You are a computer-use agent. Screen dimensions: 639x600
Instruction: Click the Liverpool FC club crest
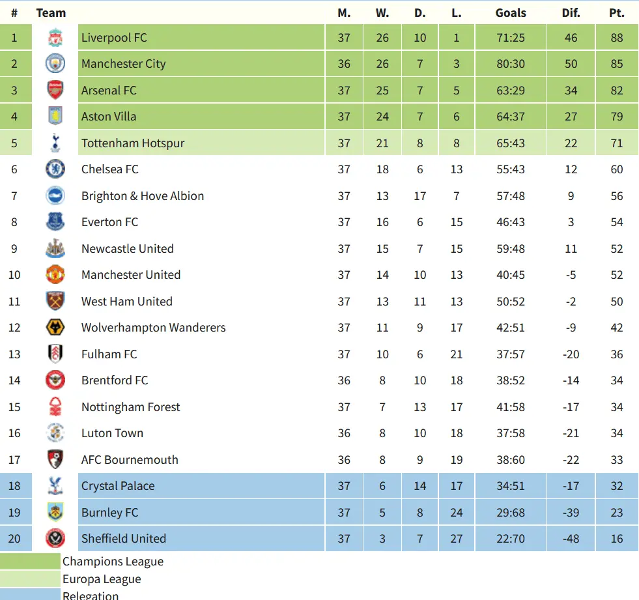[55, 38]
